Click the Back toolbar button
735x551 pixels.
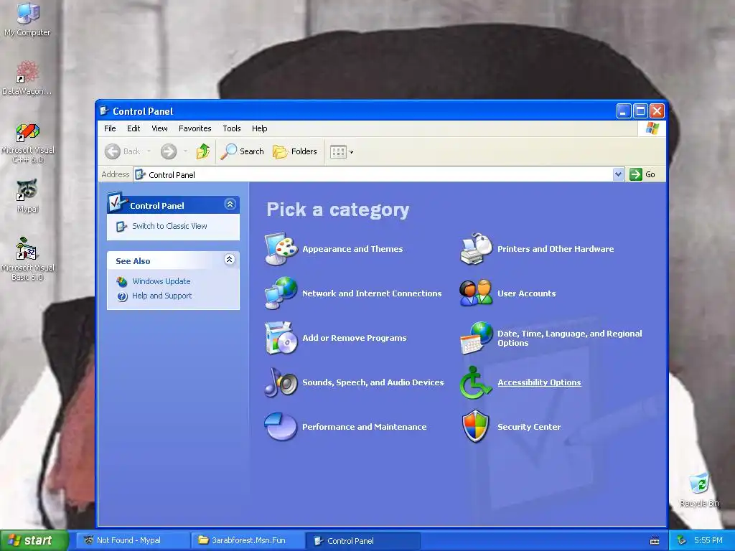pos(123,151)
